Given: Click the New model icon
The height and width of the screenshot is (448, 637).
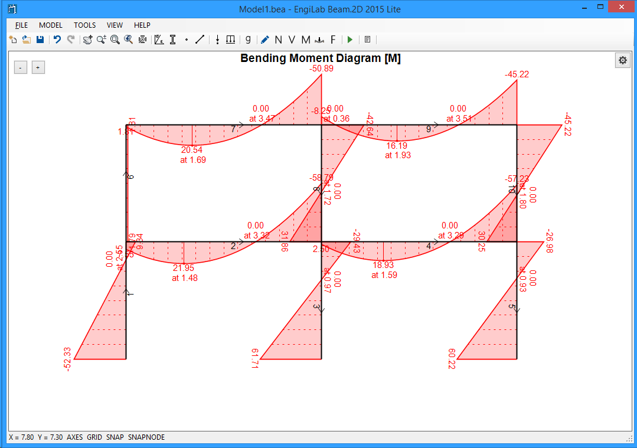Looking at the screenshot, I should tap(13, 40).
